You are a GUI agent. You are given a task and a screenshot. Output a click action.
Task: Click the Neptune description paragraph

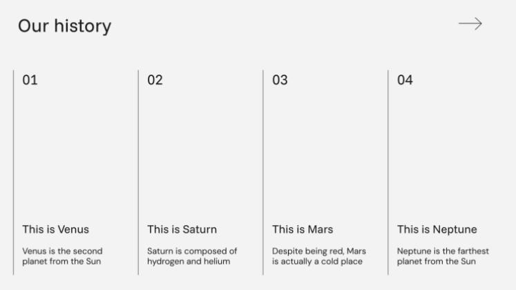click(443, 256)
